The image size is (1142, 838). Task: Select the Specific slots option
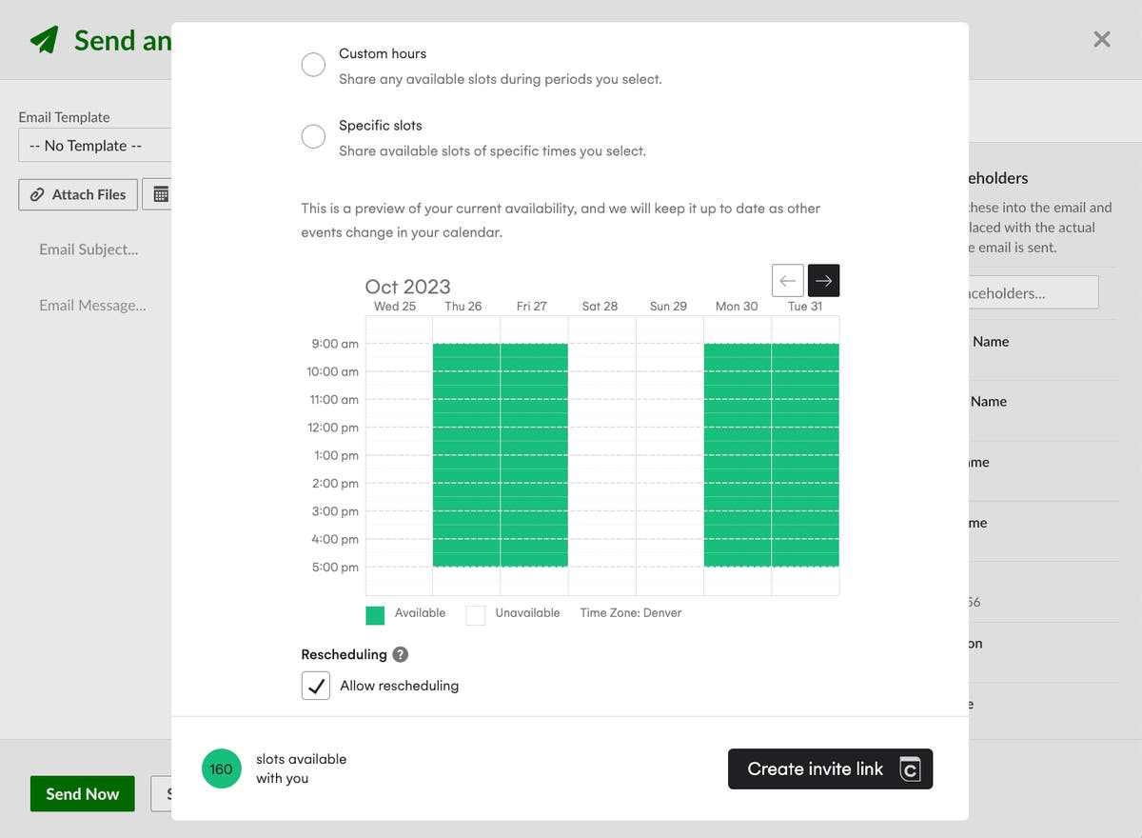[313, 136]
